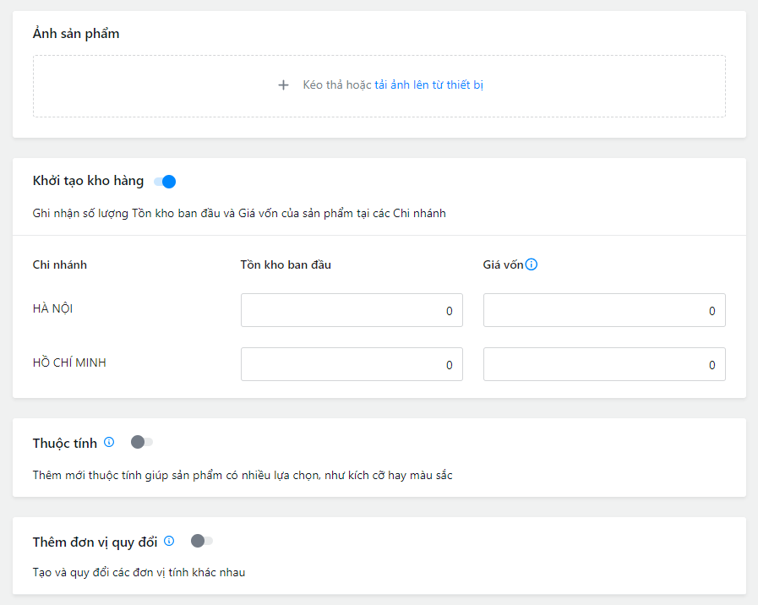Disable the Khởi tạo kho hàng toggle
The height and width of the screenshot is (605, 758).
[x=166, y=181]
